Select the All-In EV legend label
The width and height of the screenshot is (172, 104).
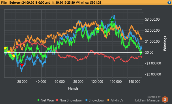117,100
